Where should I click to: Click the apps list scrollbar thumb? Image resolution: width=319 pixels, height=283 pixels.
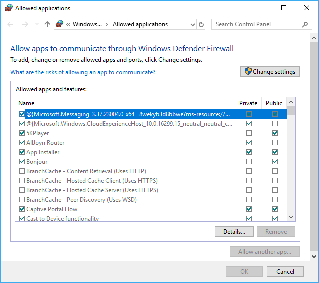coord(291,110)
